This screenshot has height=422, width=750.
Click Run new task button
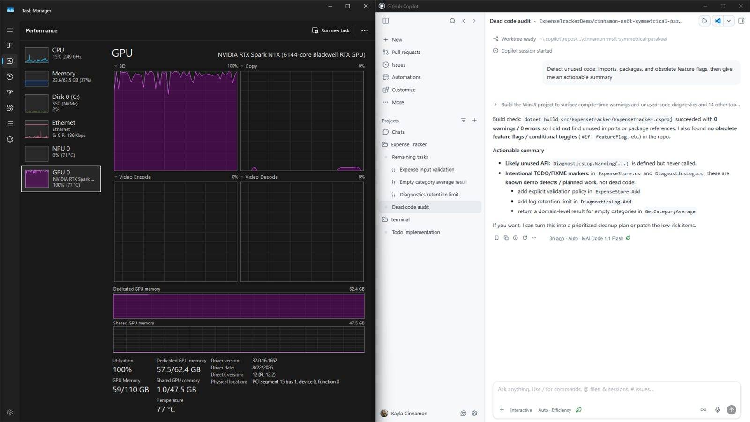[330, 30]
